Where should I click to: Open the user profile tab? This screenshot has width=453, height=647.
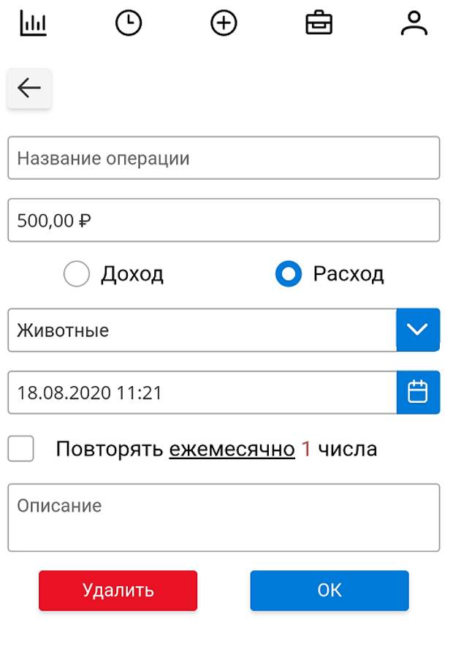click(x=414, y=23)
